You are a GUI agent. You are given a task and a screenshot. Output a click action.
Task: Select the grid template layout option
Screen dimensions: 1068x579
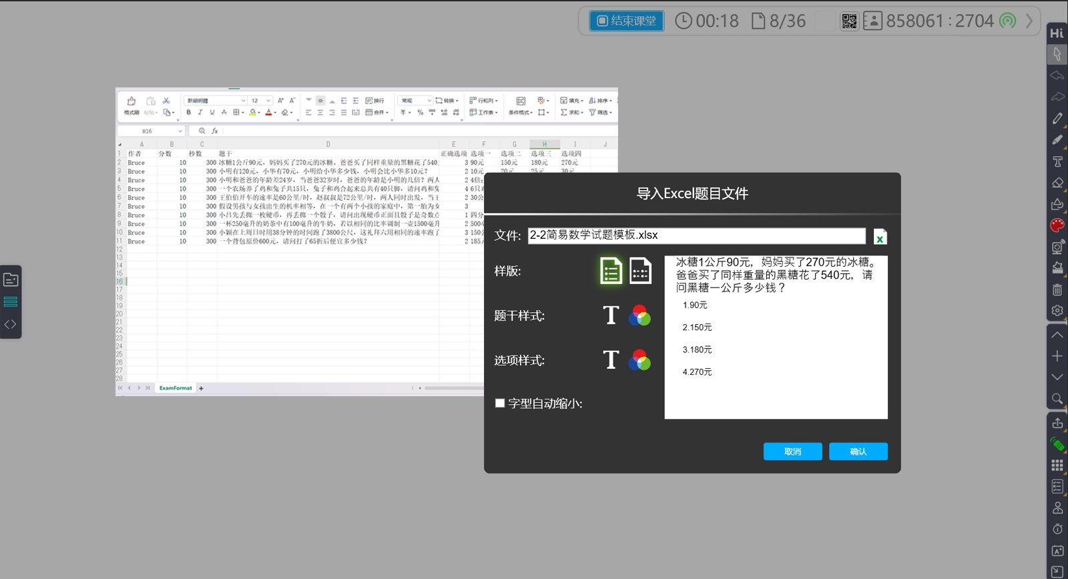640,271
